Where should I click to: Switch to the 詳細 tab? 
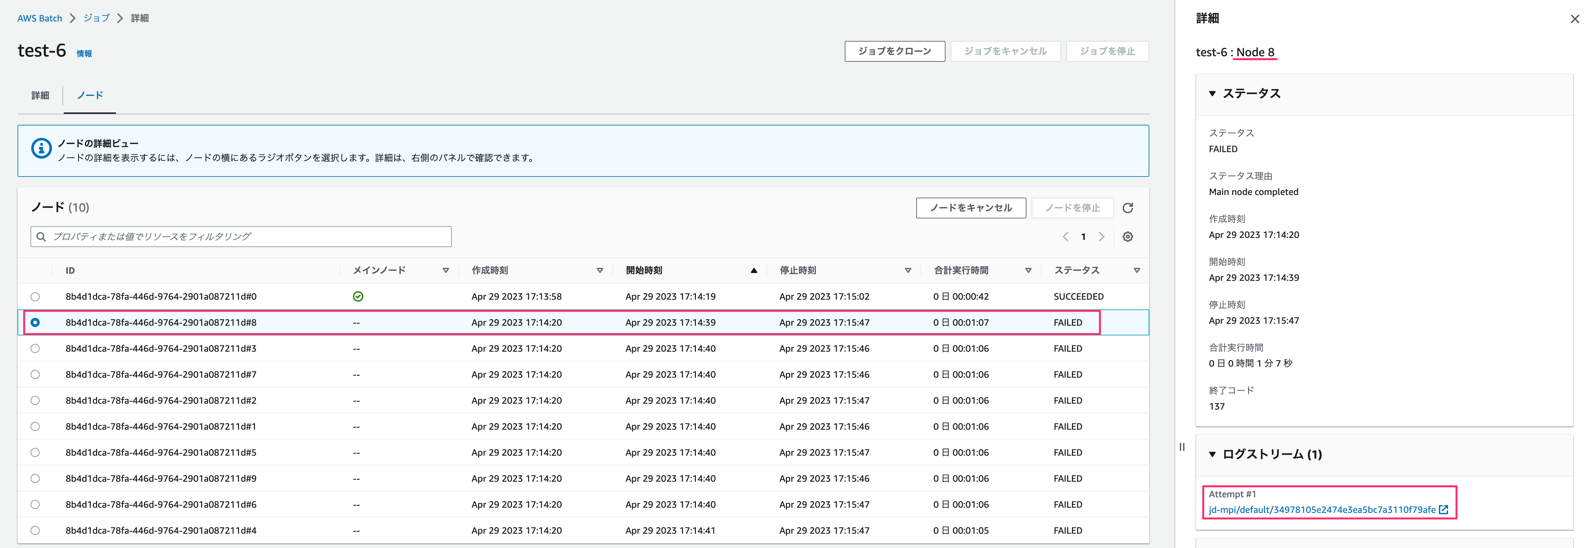(x=40, y=95)
